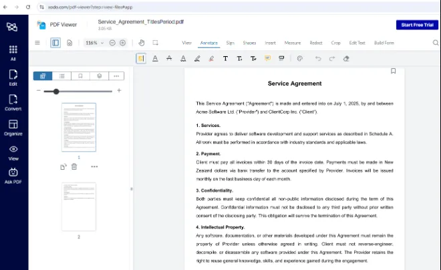441x270 pixels.
Task: Increase thumbnail size with plus
Action: click(x=119, y=91)
